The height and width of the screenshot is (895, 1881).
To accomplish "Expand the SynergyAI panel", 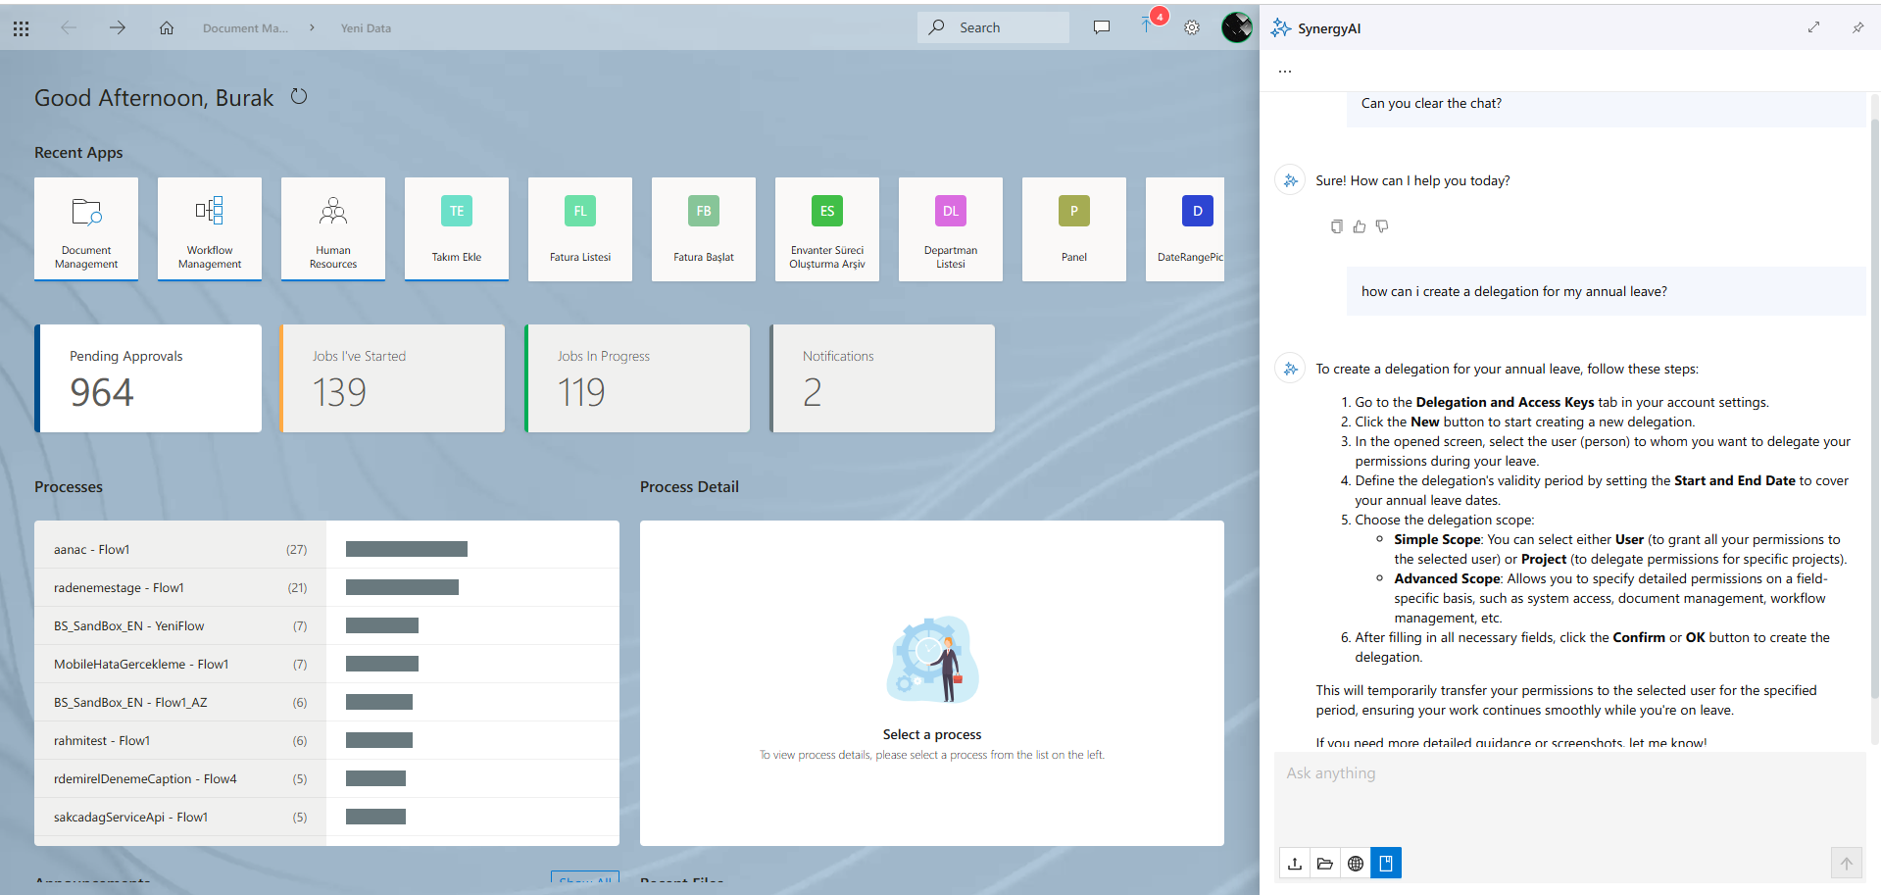I will tap(1814, 27).
